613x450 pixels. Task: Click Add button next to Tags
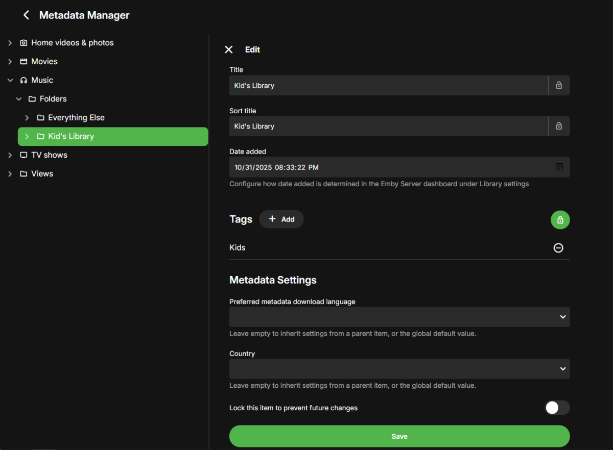(281, 219)
